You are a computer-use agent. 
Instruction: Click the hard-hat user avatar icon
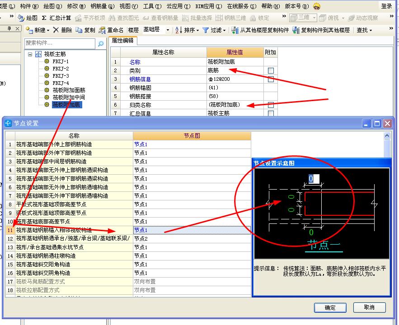[317, 6]
